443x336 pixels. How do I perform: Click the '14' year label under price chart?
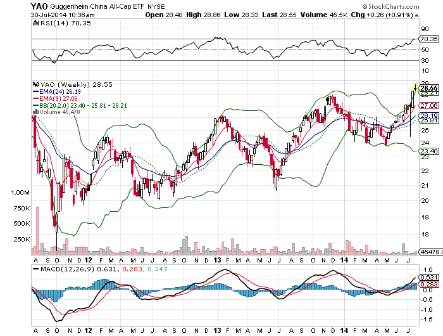point(344,260)
